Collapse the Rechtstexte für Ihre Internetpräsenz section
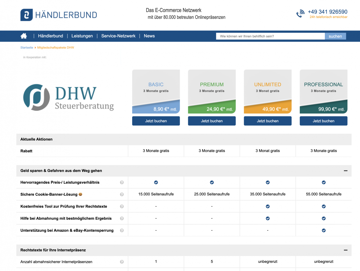This screenshot has width=360, height=271. point(346,250)
